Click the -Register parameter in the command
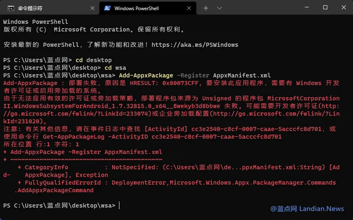This screenshot has width=353, height=220. [193, 75]
